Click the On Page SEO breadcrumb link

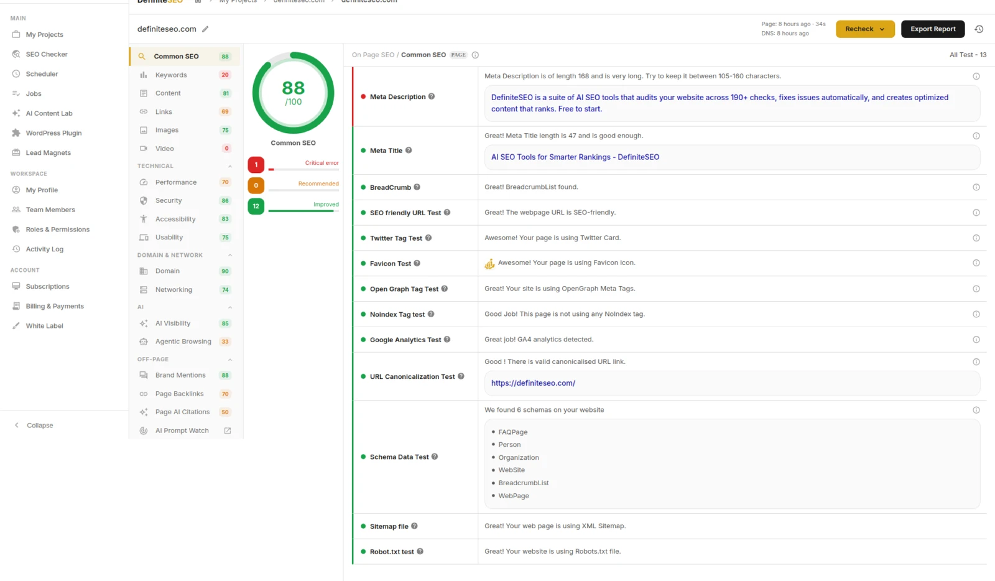pyautogui.click(x=373, y=55)
